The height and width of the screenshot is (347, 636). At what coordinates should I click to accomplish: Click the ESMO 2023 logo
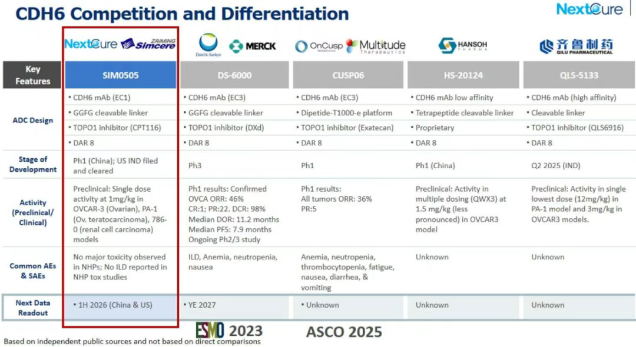coord(229,331)
